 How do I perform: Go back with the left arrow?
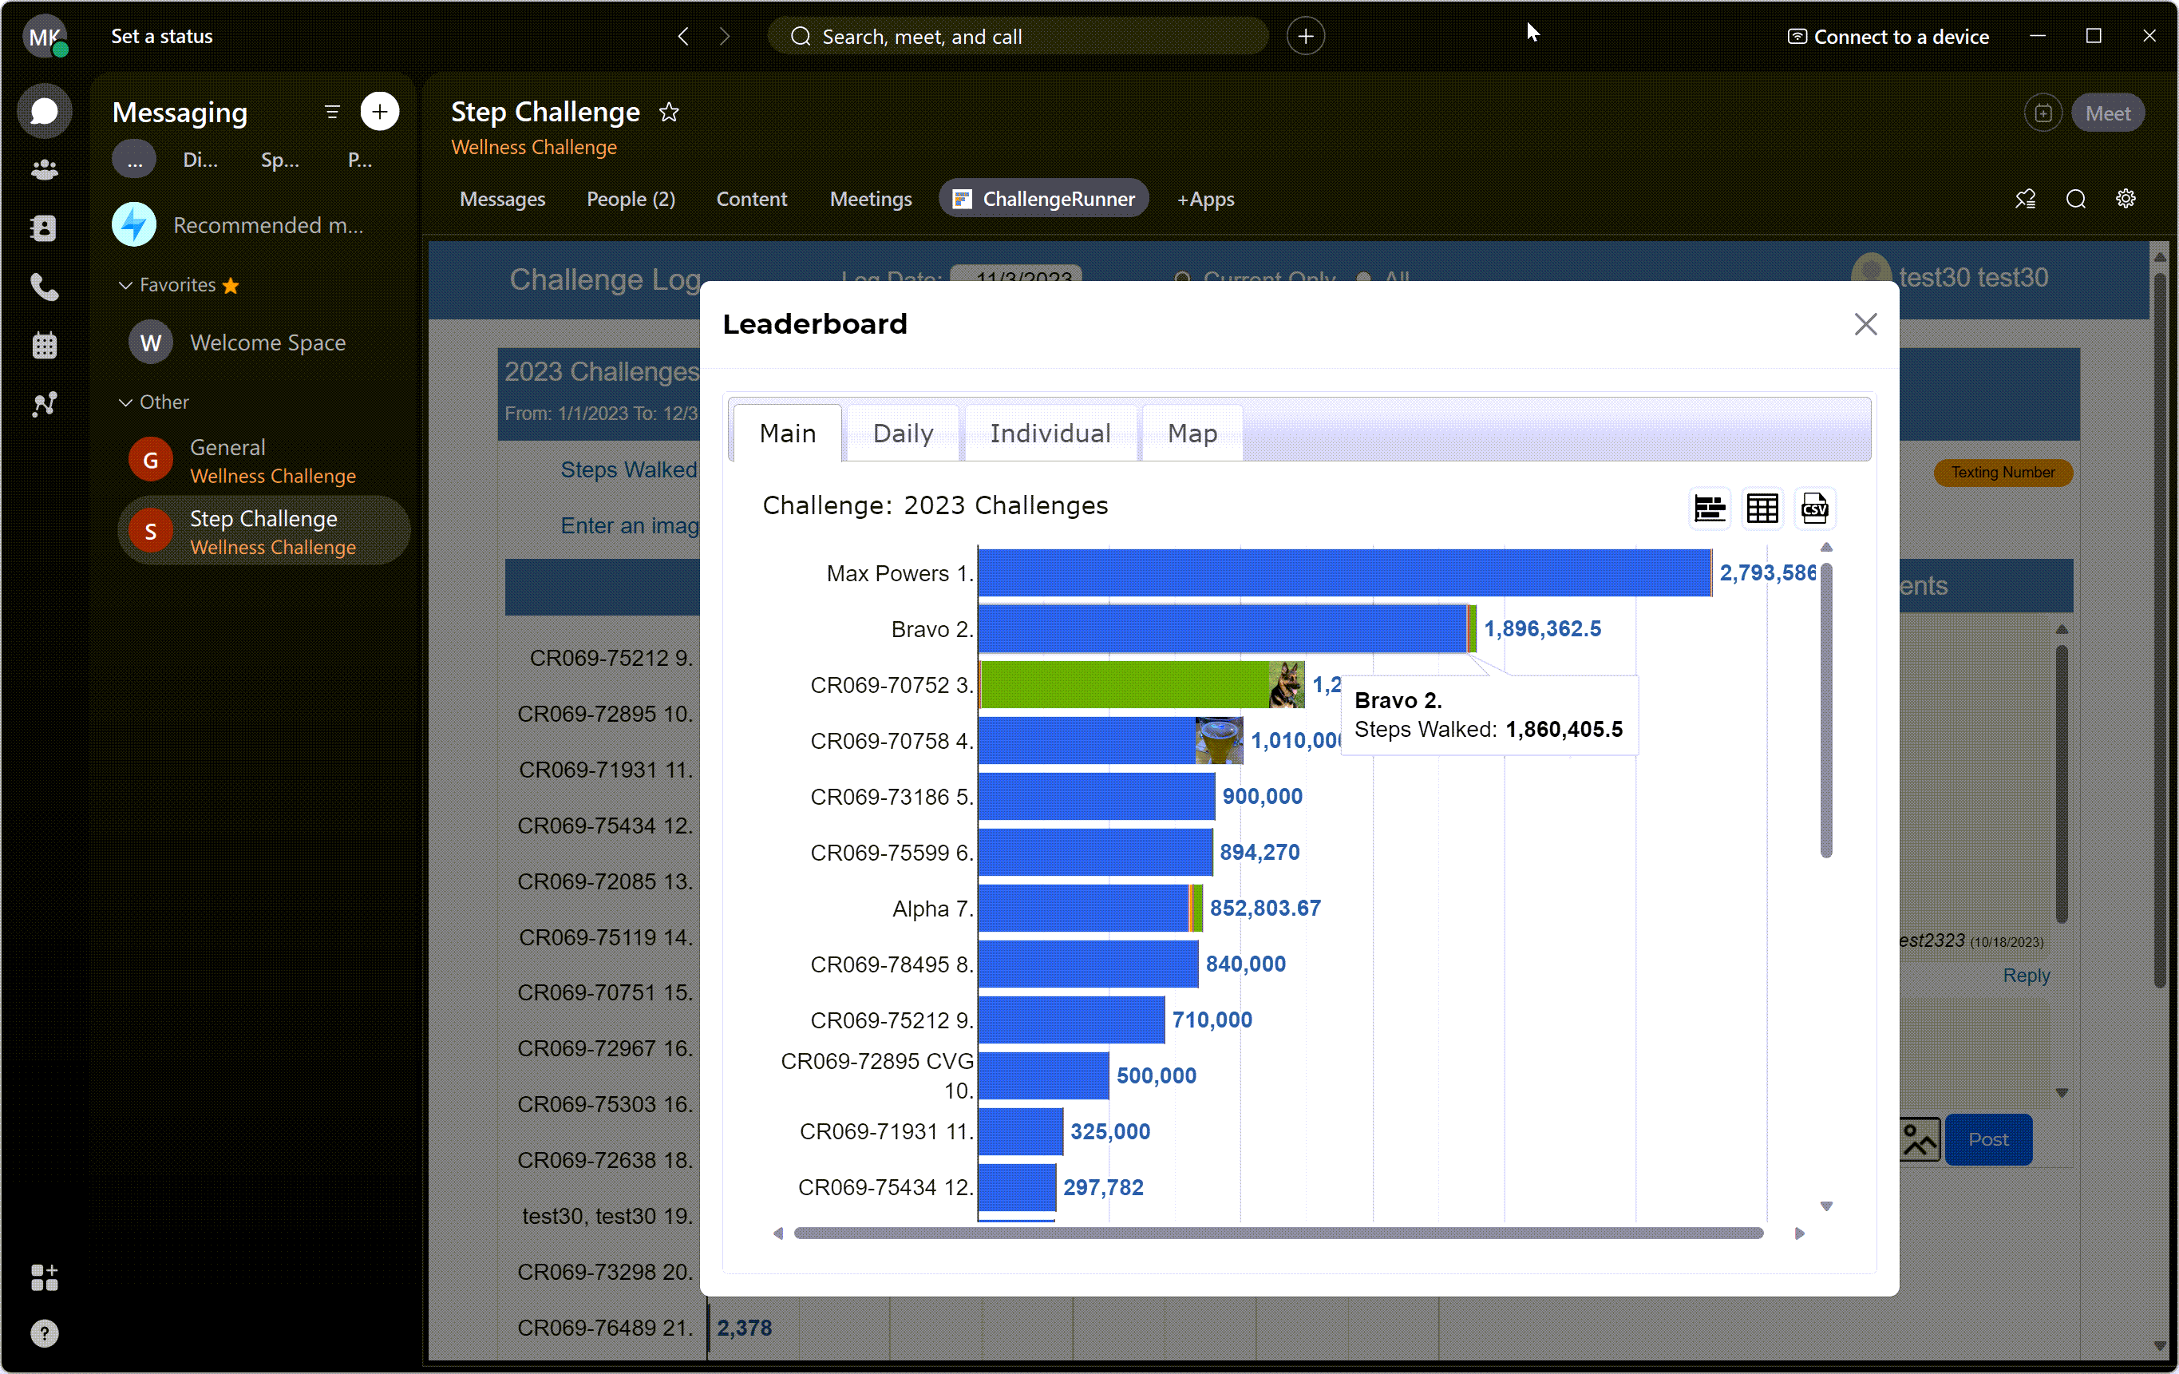[683, 36]
